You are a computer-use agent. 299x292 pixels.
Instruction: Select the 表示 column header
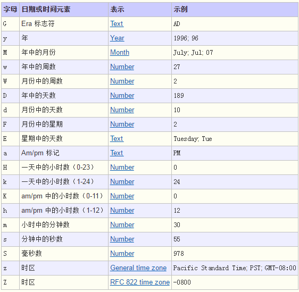(140, 10)
